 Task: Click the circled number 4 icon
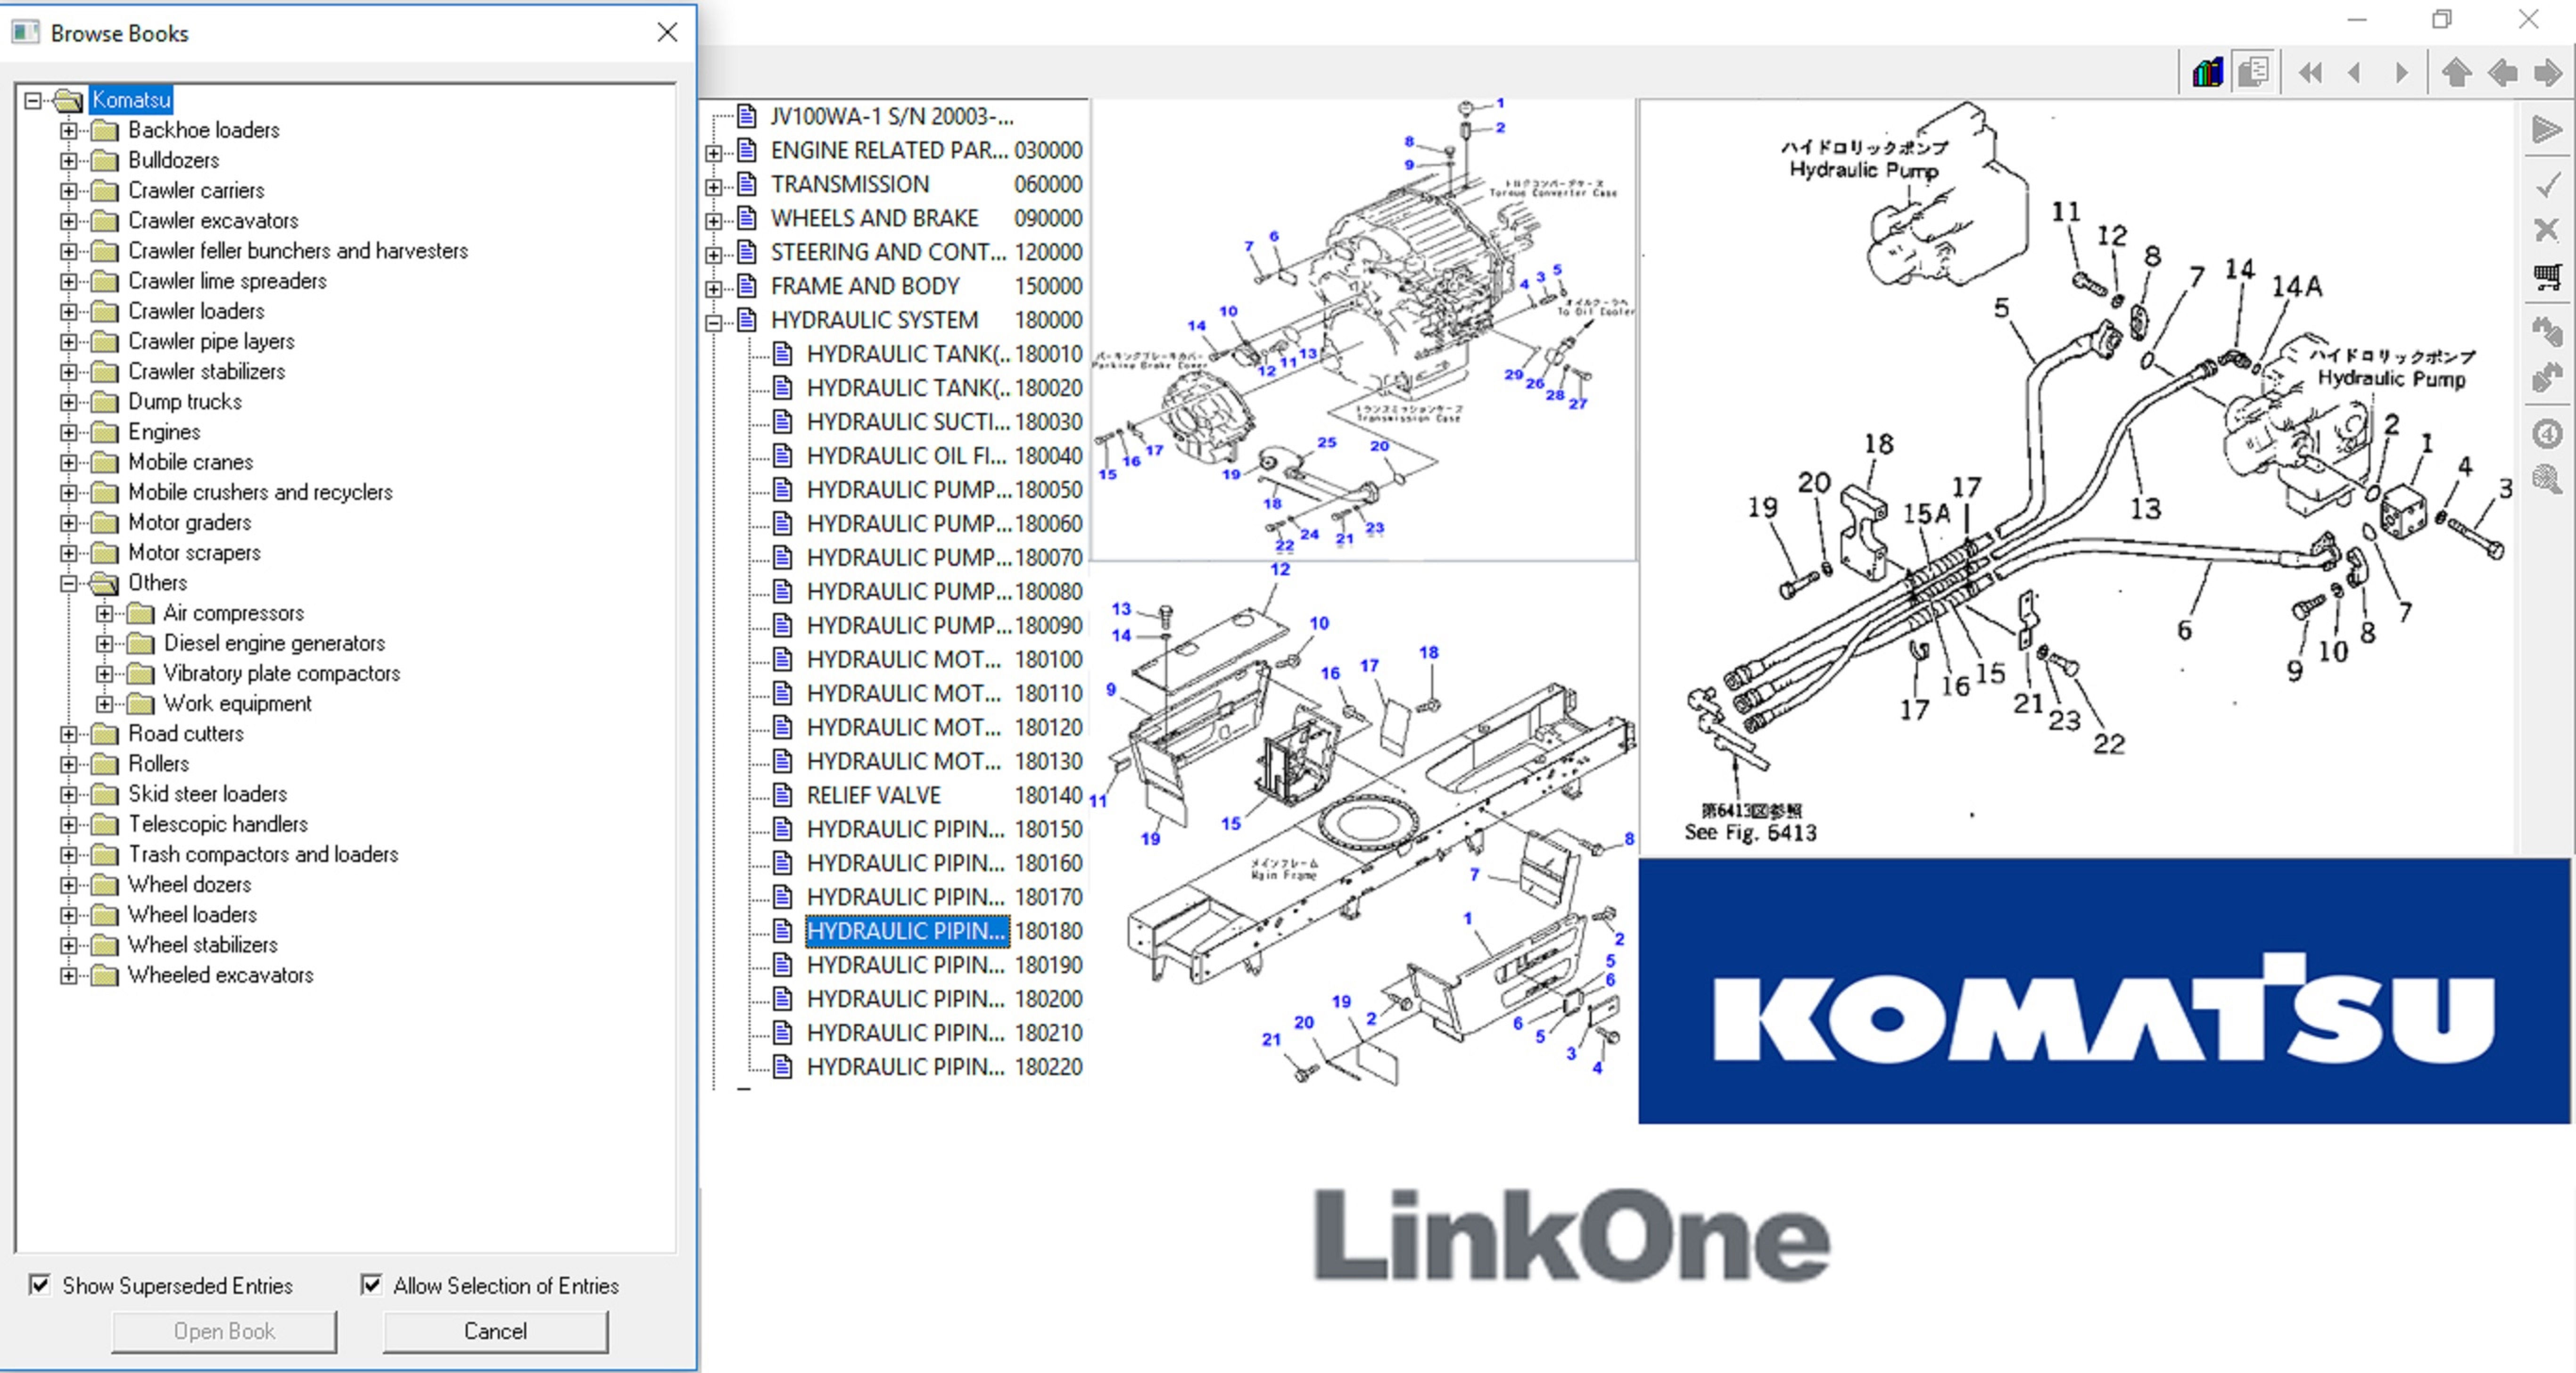[x=2547, y=433]
